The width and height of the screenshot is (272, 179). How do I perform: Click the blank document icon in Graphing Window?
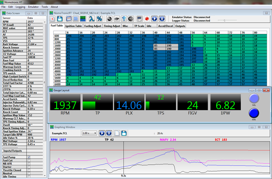coord(117,133)
